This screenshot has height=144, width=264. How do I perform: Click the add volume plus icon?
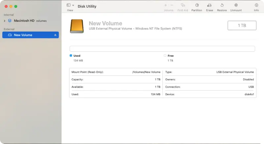tap(166, 5)
